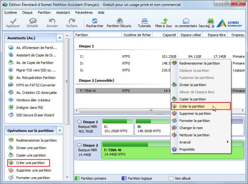Screen dimensions: 248x184
Task: Click the Mise à Jour update icon
Action: pyautogui.click(x=164, y=21)
